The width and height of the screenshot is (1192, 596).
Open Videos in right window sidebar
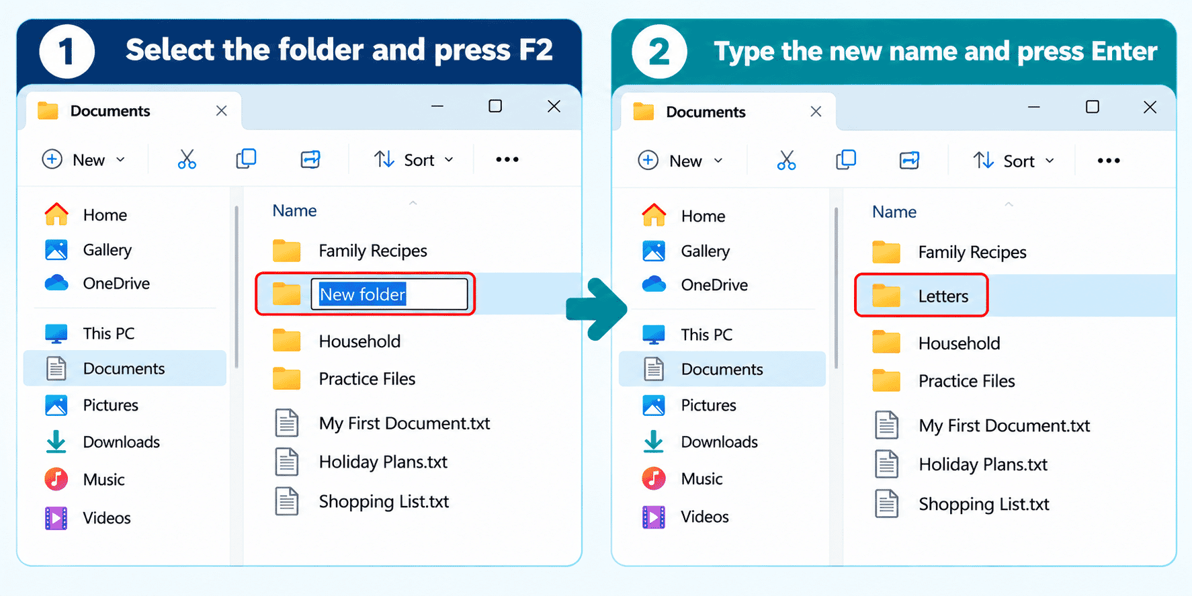pyautogui.click(x=686, y=517)
